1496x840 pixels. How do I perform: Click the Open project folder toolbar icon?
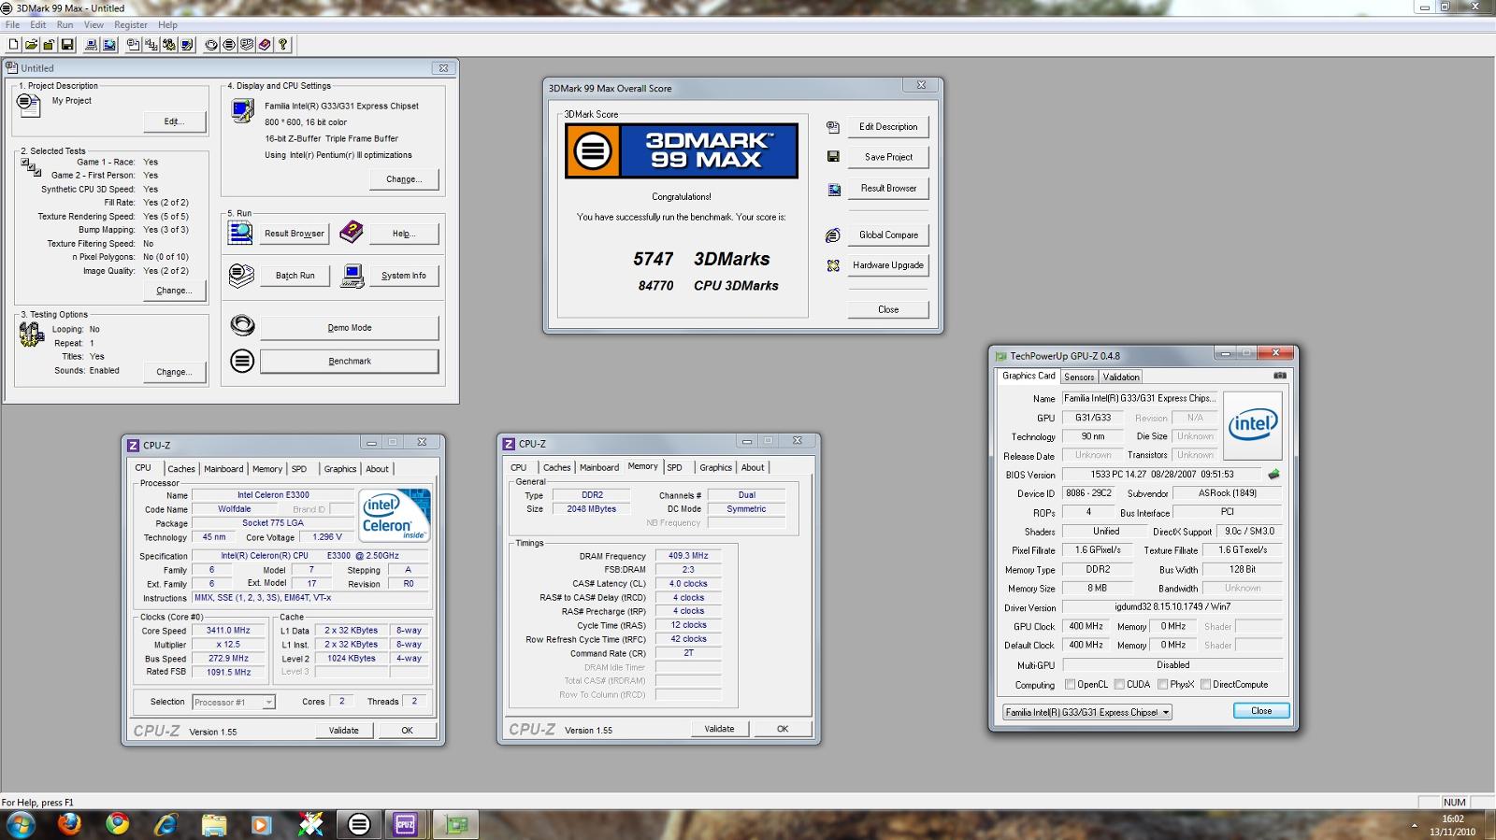tap(31, 44)
